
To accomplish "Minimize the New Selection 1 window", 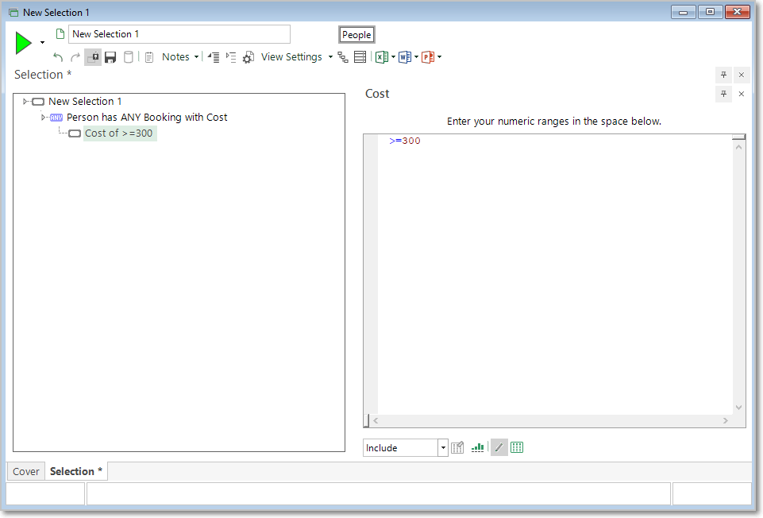I will pyautogui.click(x=683, y=12).
